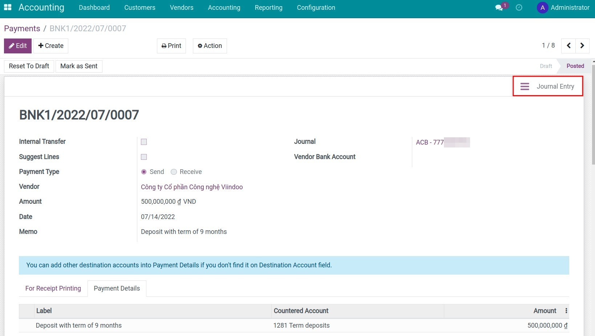Open optional columns via table dots icon
The image size is (595, 336).
pyautogui.click(x=566, y=311)
